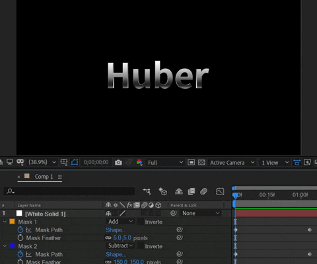Click the Shy switch column header icon
The width and height of the screenshot is (317, 264).
[108, 205]
